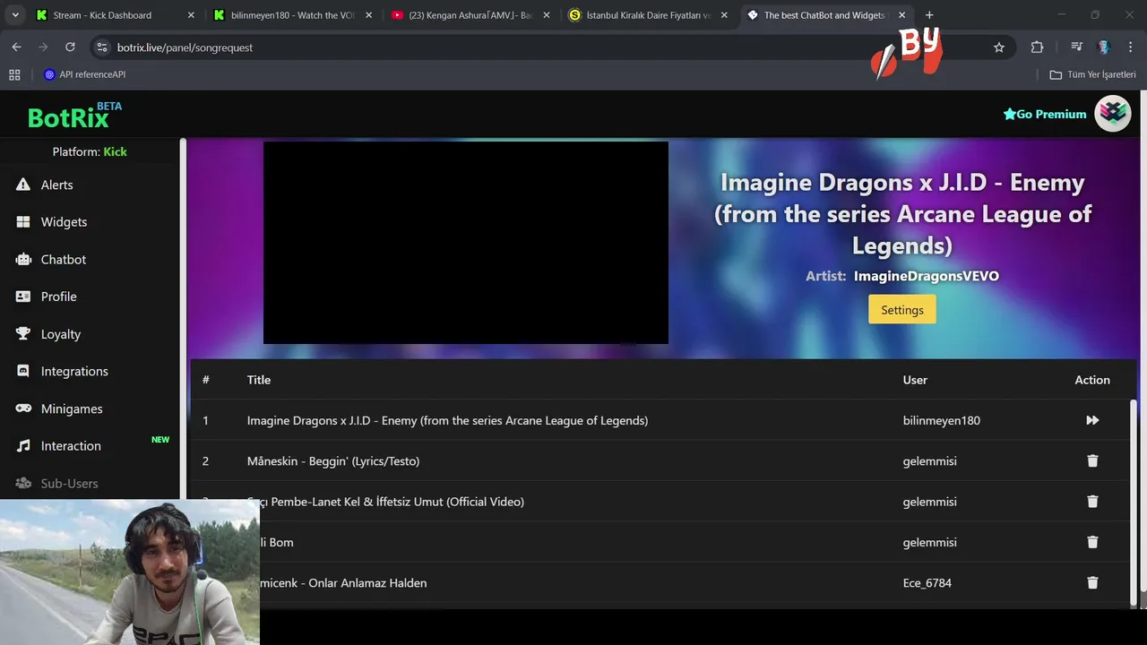The height and width of the screenshot is (645, 1147).
Task: Click the sidebar vertical scrollbar
Action: [x=183, y=318]
